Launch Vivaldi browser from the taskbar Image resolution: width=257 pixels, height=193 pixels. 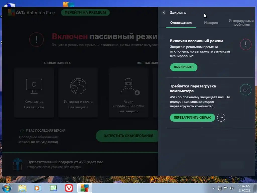click(x=69, y=188)
